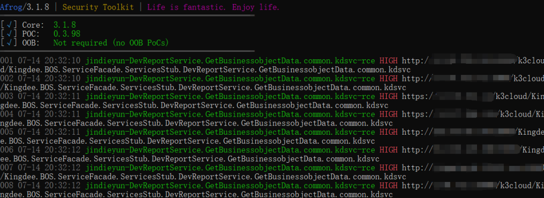The width and height of the screenshot is (544, 198).
Task: Click timestamp 07-14 20:32:12 of result 006
Action: click(x=49, y=150)
